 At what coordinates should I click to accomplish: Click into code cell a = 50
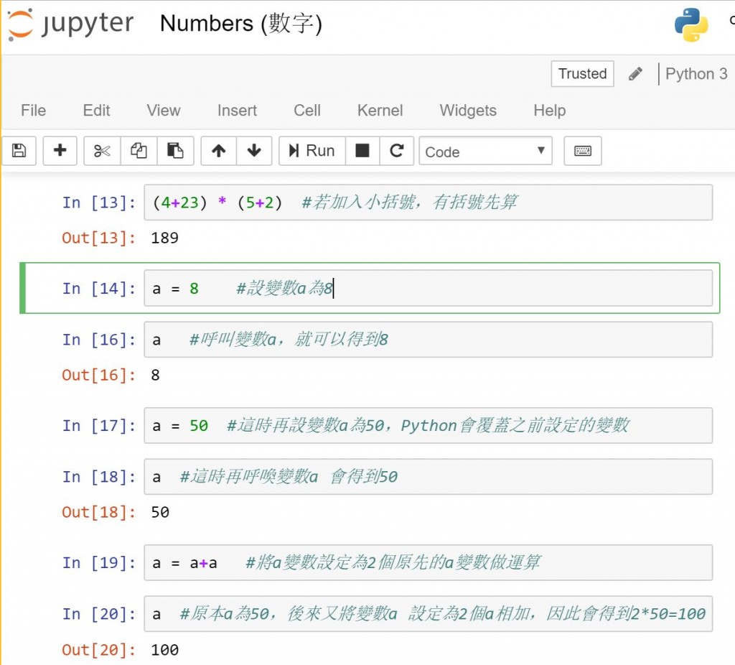pos(428,425)
